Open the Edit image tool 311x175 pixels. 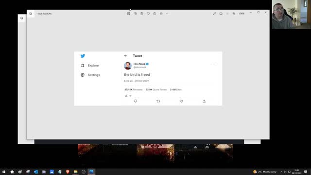click(128, 14)
